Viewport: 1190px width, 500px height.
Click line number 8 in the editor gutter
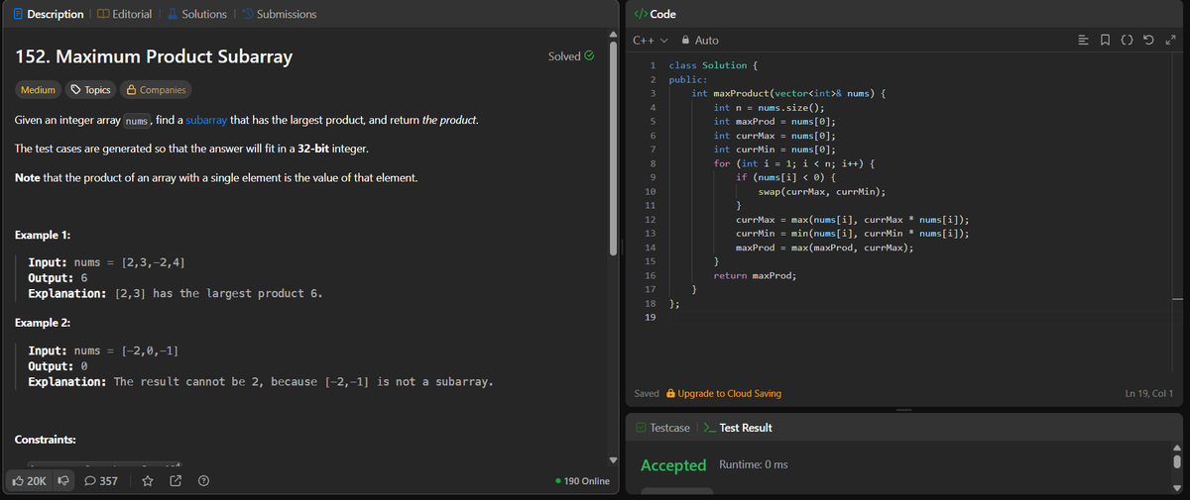[x=651, y=162]
